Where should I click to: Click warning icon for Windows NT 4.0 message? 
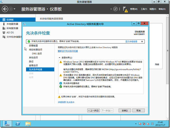61,62
